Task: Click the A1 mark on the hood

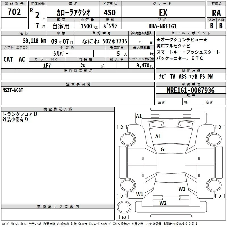Action: coord(158,136)
